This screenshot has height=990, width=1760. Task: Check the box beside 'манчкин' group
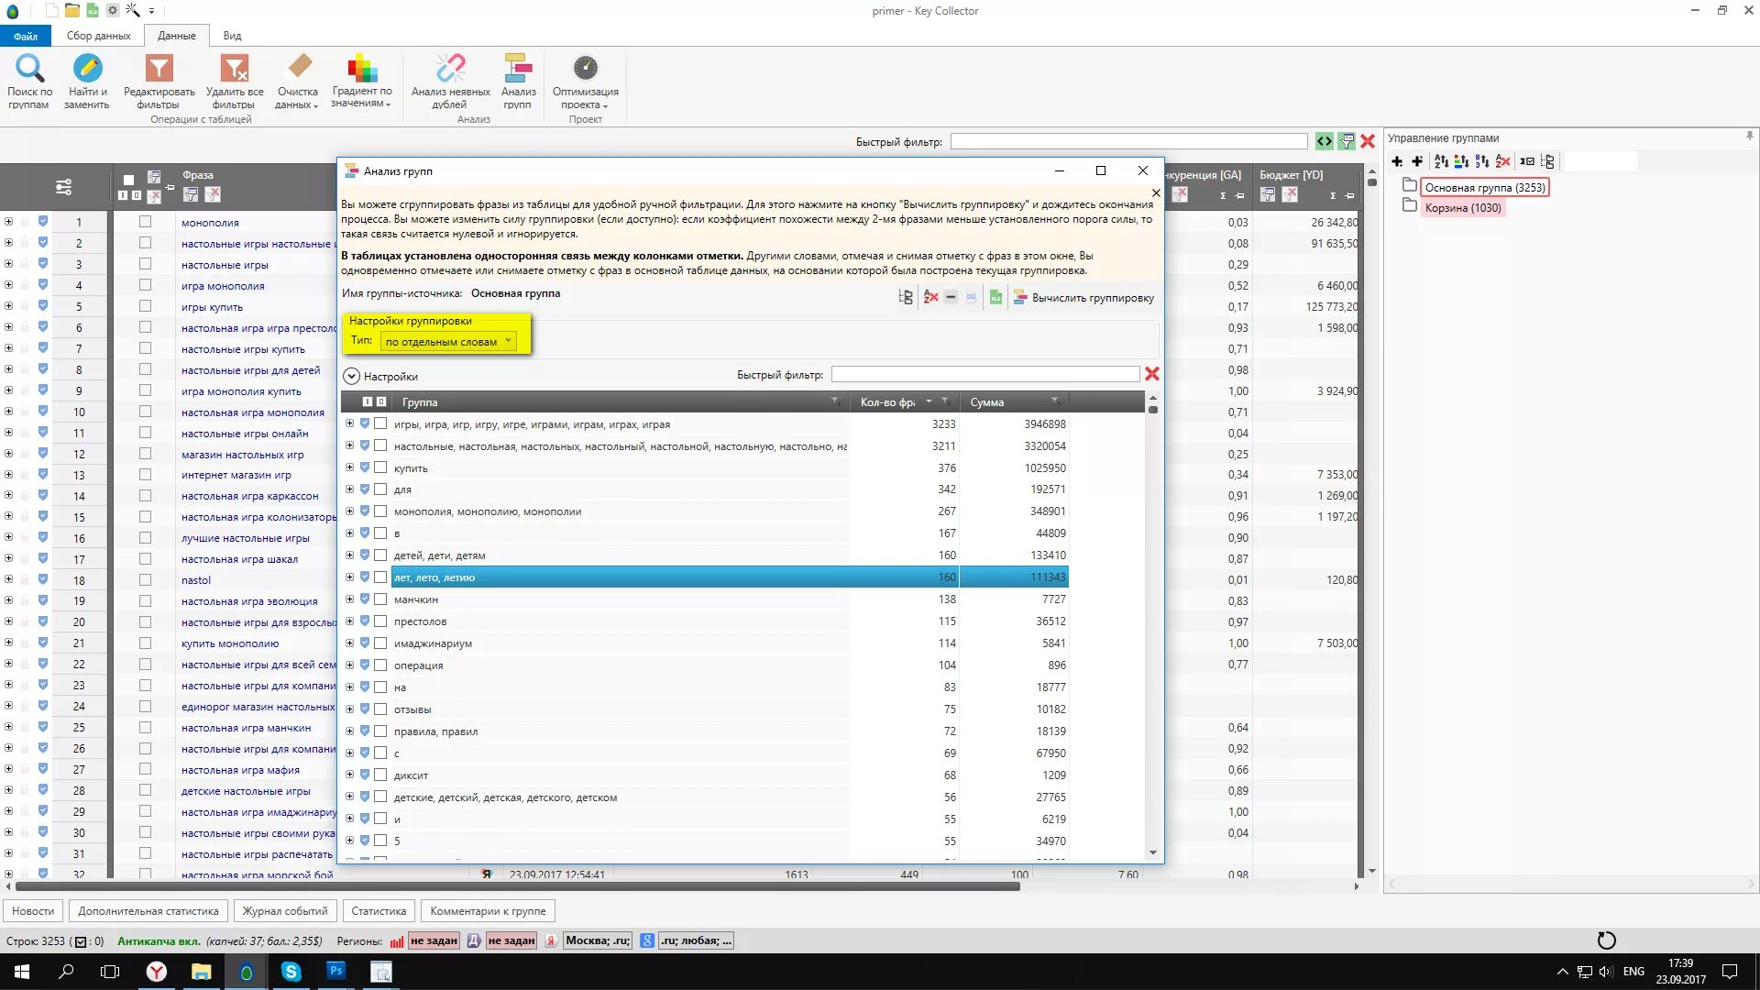380,599
